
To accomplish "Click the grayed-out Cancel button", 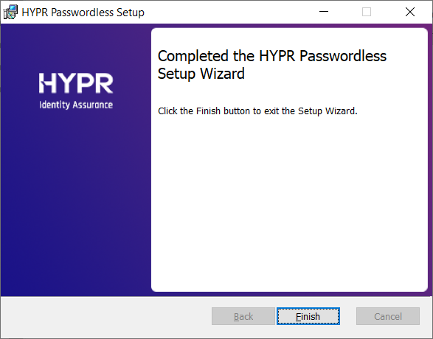I will 388,316.
